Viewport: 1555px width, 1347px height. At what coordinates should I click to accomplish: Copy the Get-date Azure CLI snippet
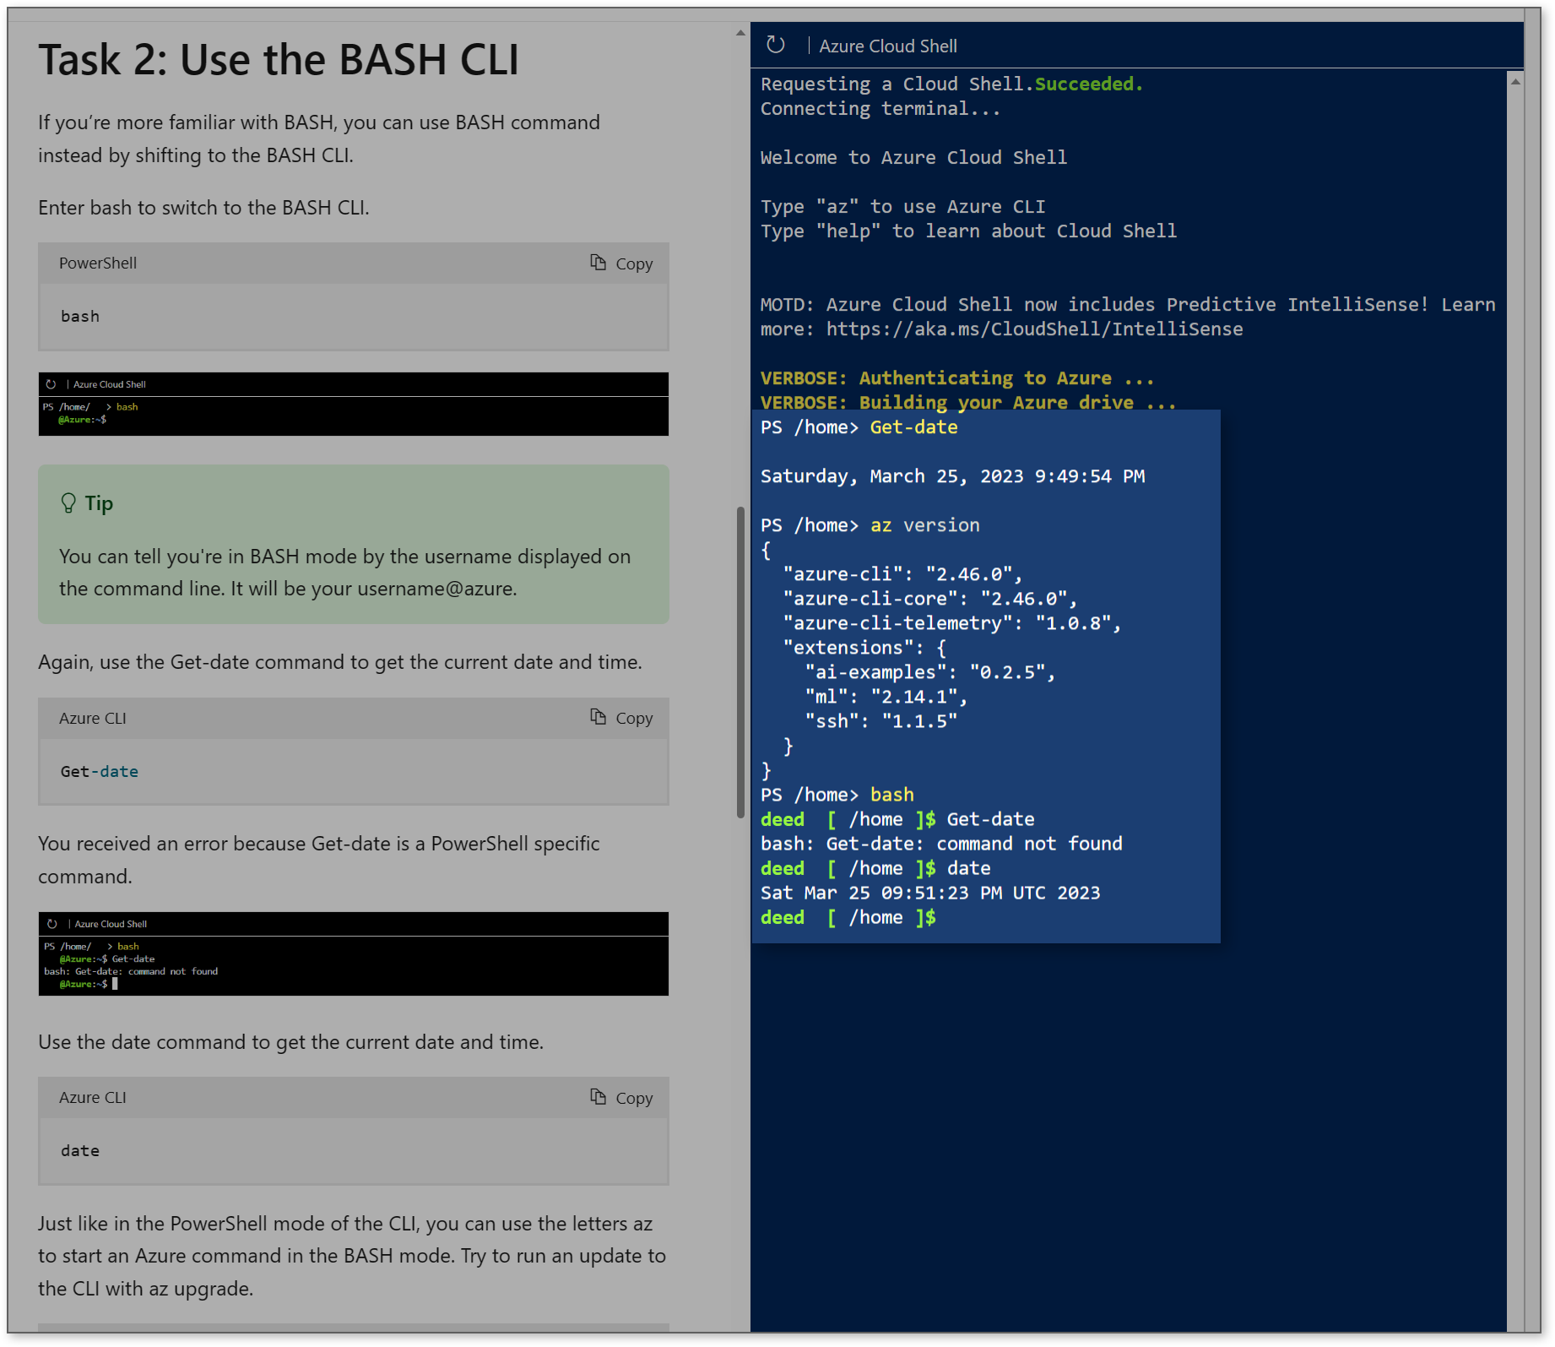coord(621,718)
